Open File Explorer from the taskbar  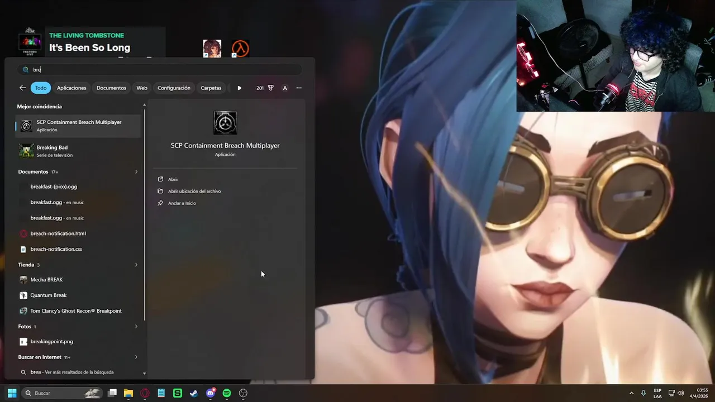coord(128,393)
